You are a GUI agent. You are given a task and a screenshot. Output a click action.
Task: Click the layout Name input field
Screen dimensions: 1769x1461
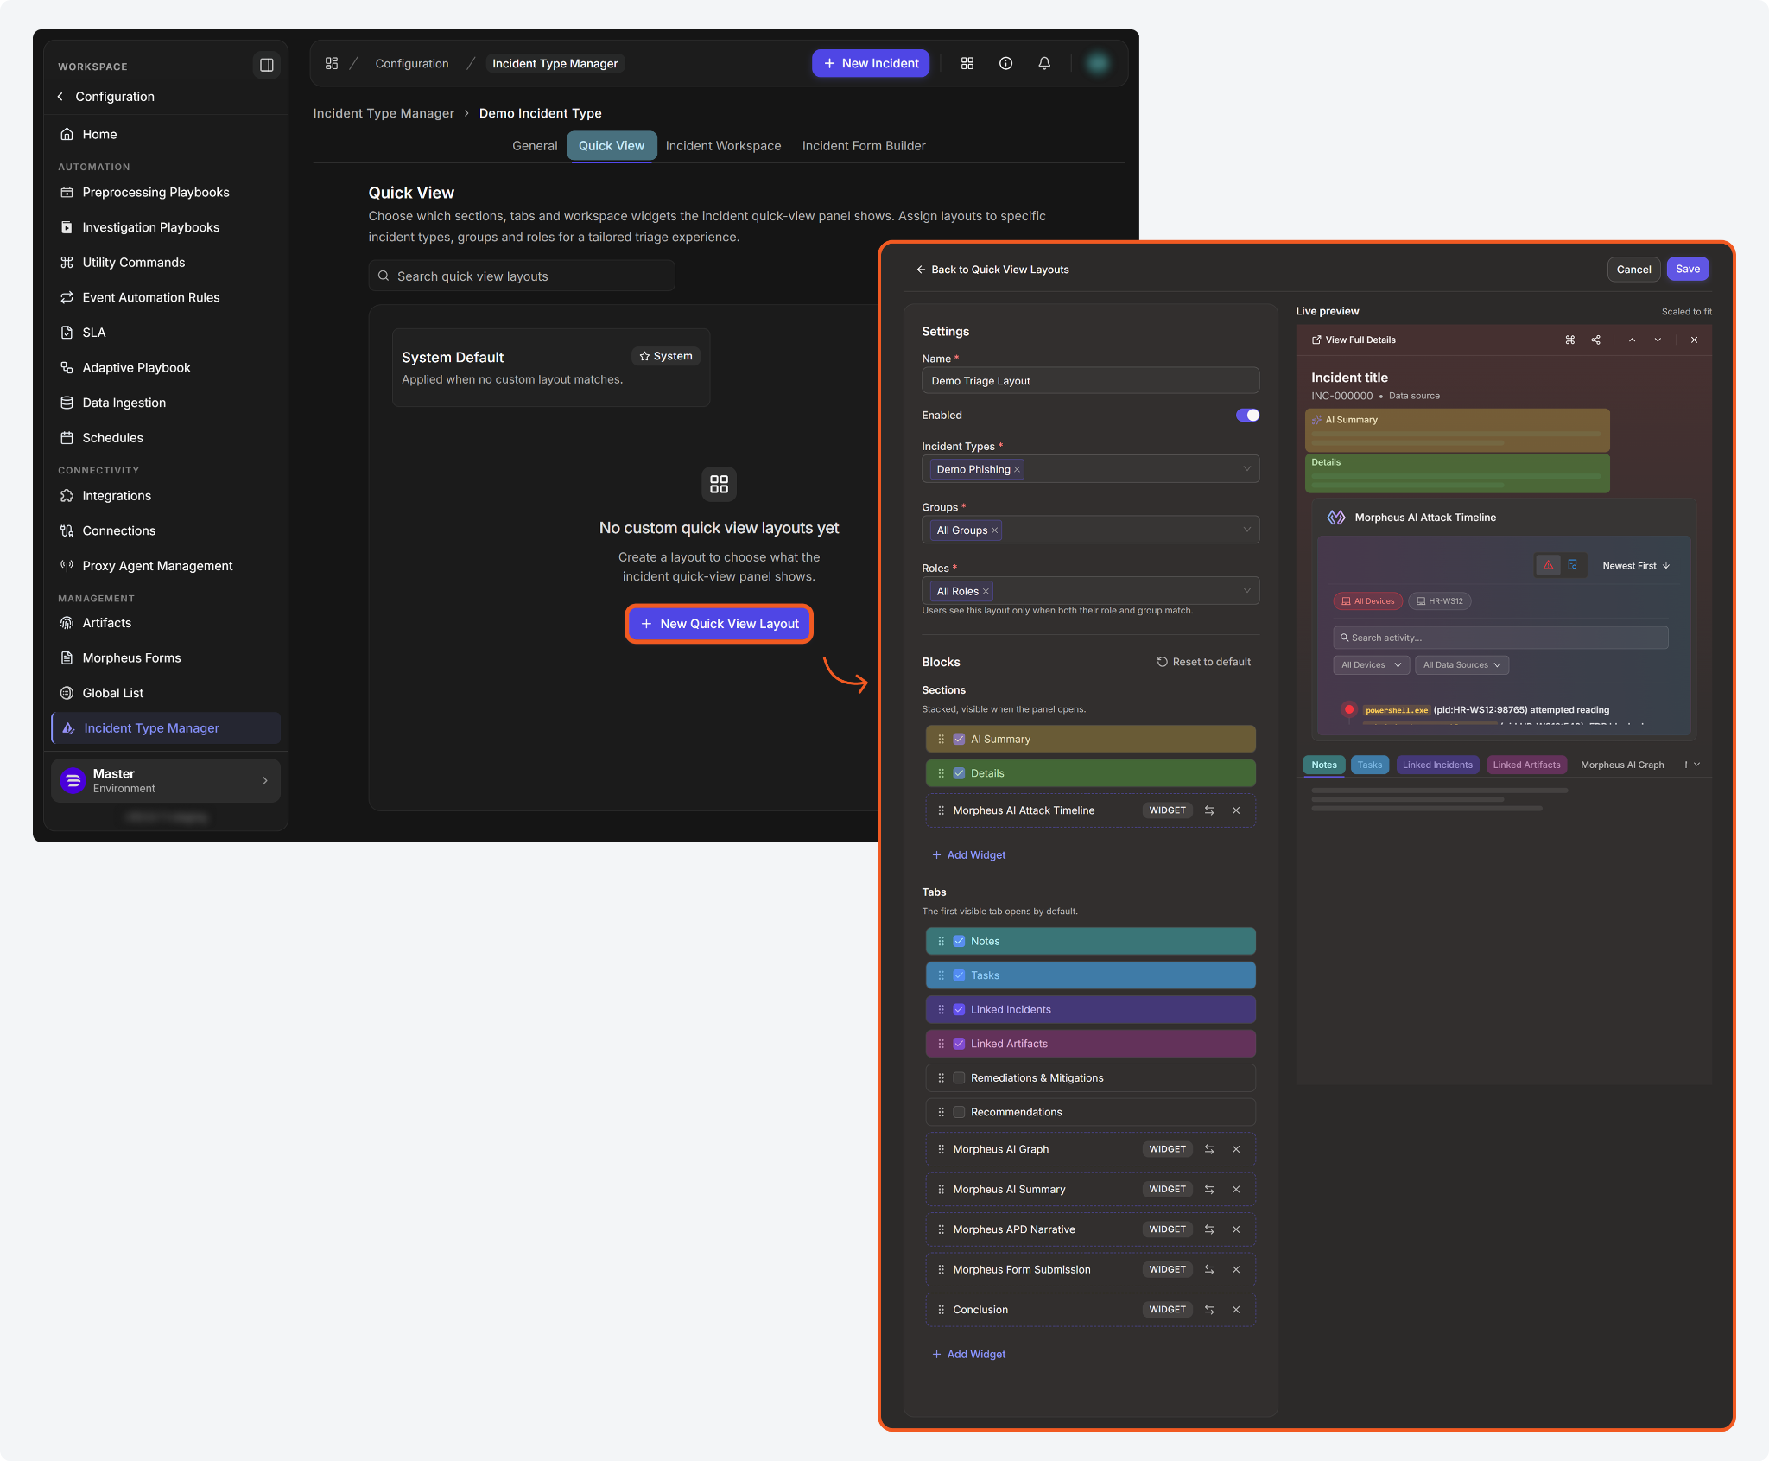(1090, 381)
